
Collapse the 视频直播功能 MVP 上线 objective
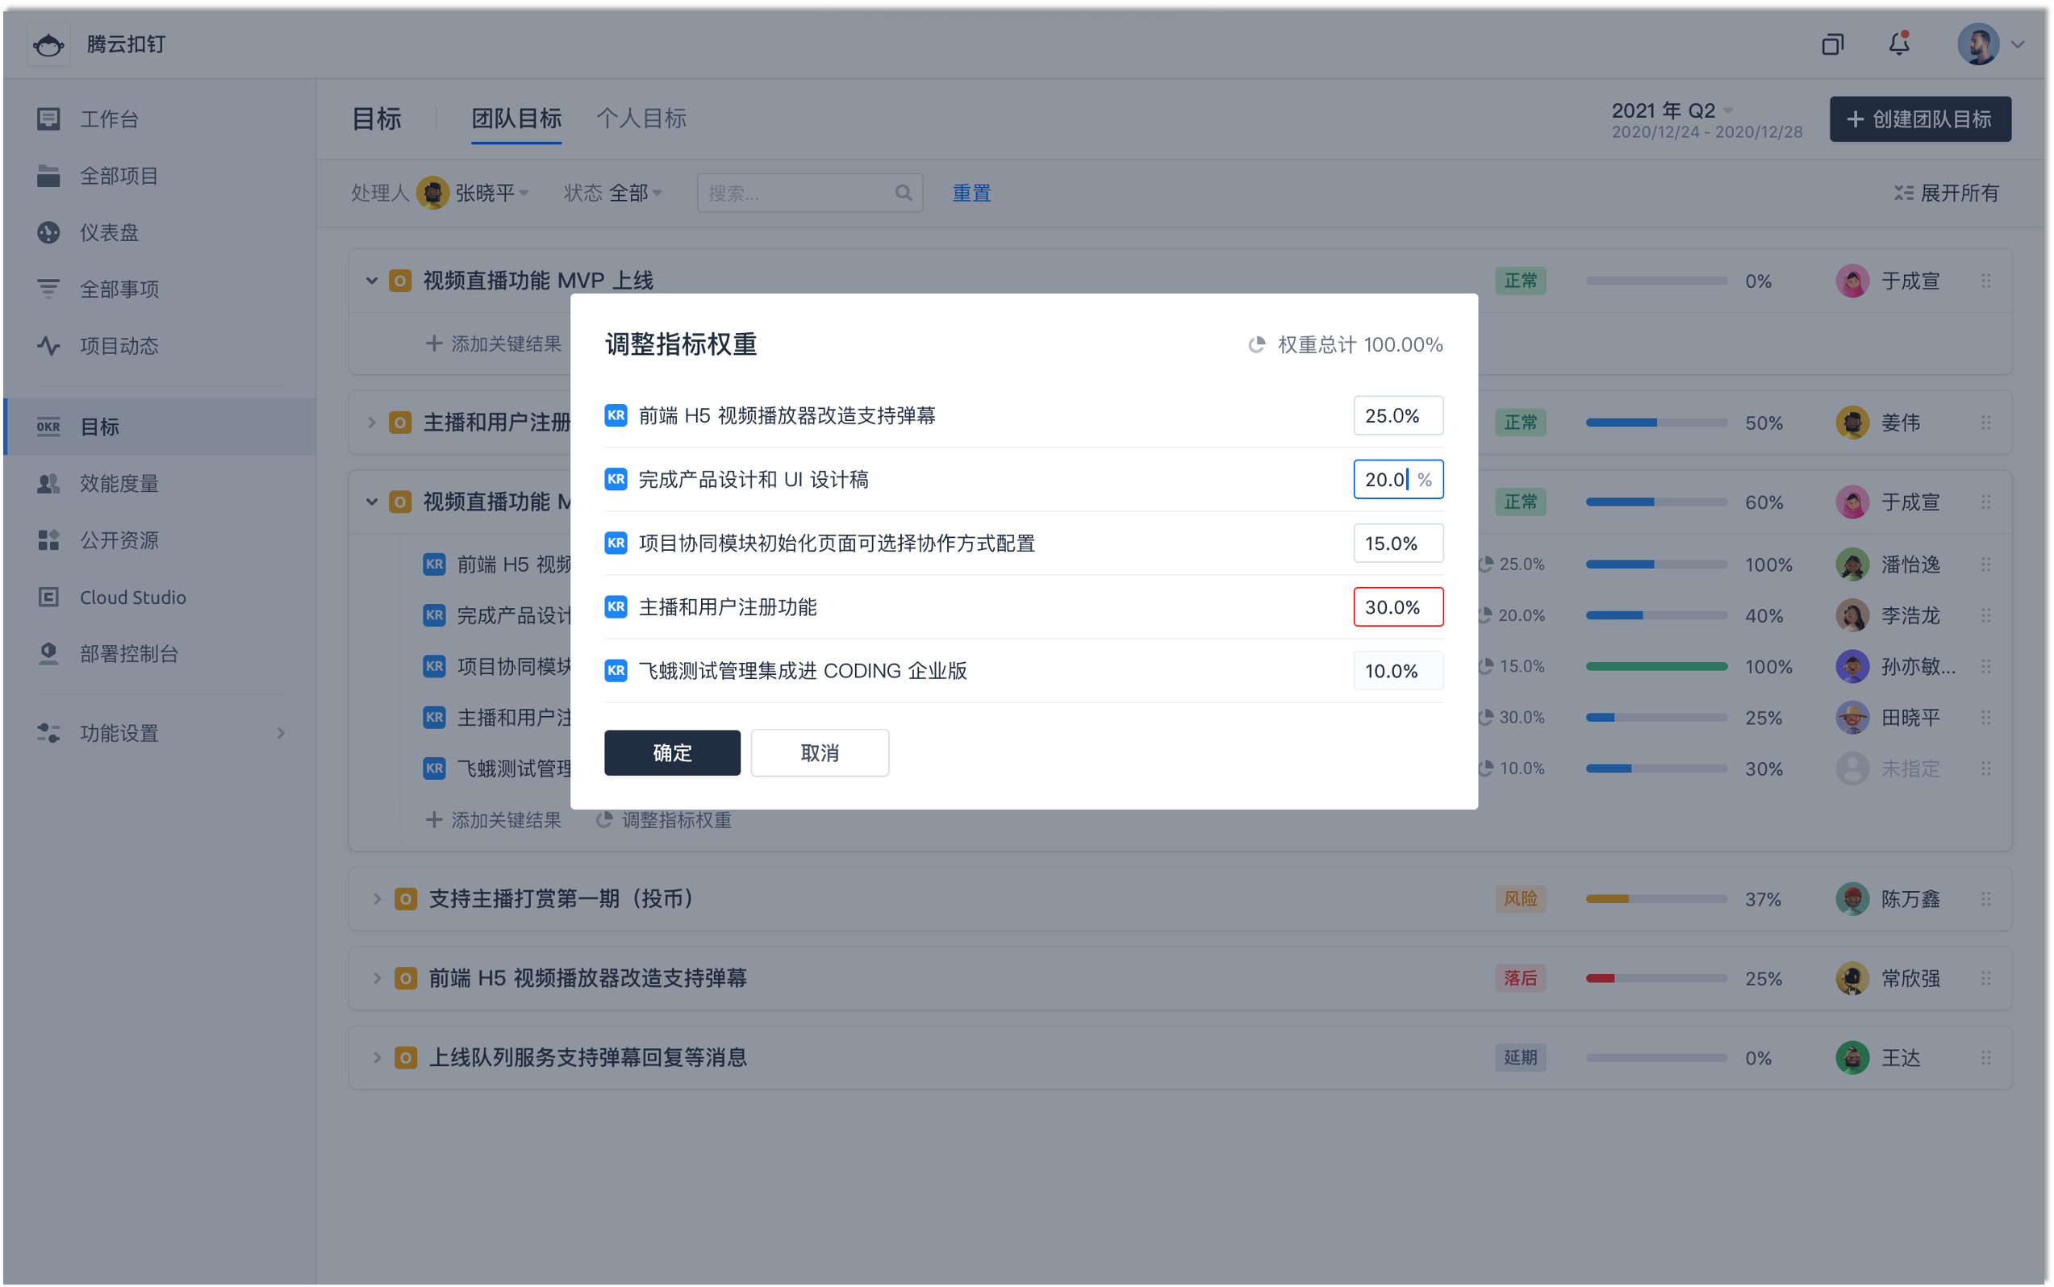coord(371,280)
